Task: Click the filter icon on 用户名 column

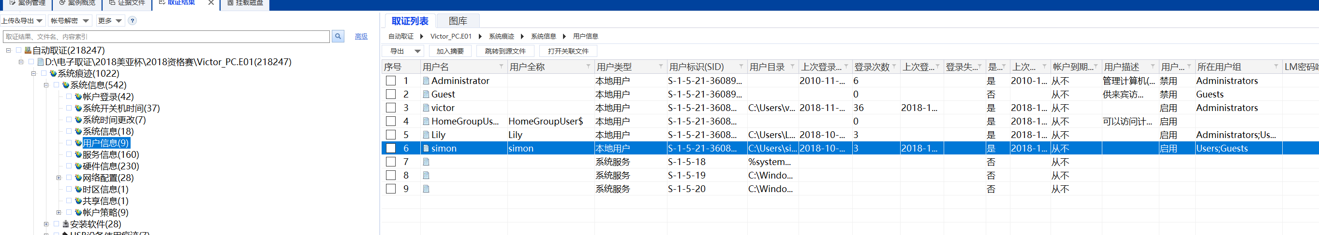Action: pyautogui.click(x=501, y=67)
